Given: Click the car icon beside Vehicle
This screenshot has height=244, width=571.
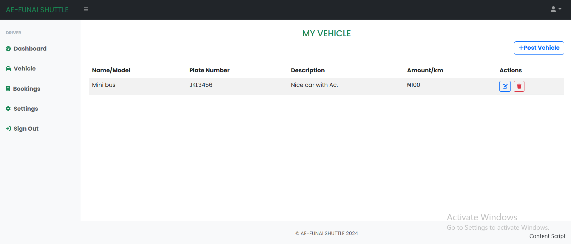Looking at the screenshot, I should pos(8,69).
